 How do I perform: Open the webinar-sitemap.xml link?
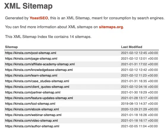click(33, 115)
